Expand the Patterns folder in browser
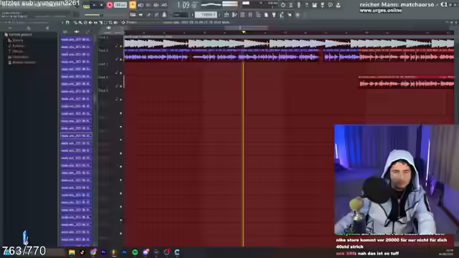The height and width of the screenshot is (258, 459). [x=18, y=46]
